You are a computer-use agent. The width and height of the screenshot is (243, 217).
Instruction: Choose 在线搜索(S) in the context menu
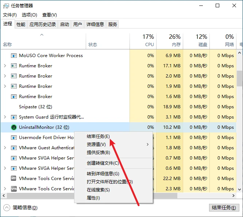click(113, 190)
